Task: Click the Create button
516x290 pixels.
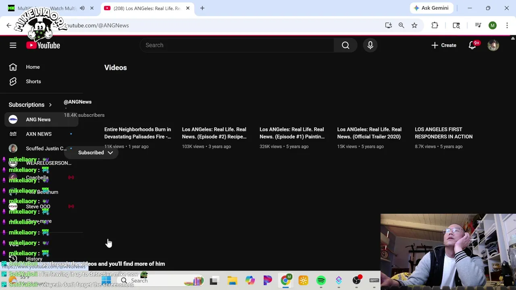Action: pyautogui.click(x=443, y=45)
